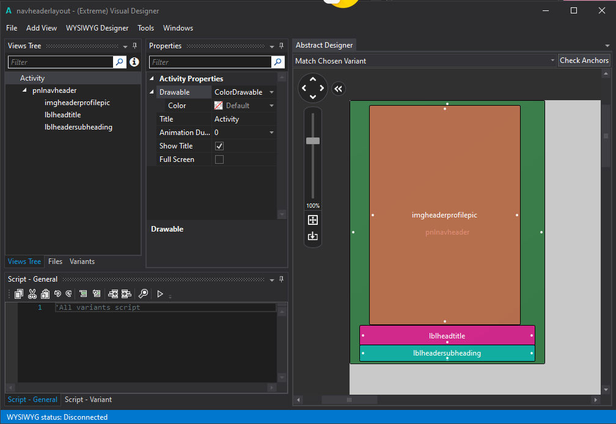Switch to the Script - Variant tab

pos(88,400)
